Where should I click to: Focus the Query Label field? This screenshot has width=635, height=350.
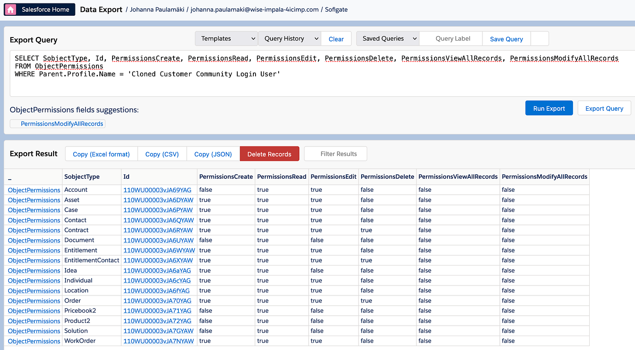(x=451, y=38)
